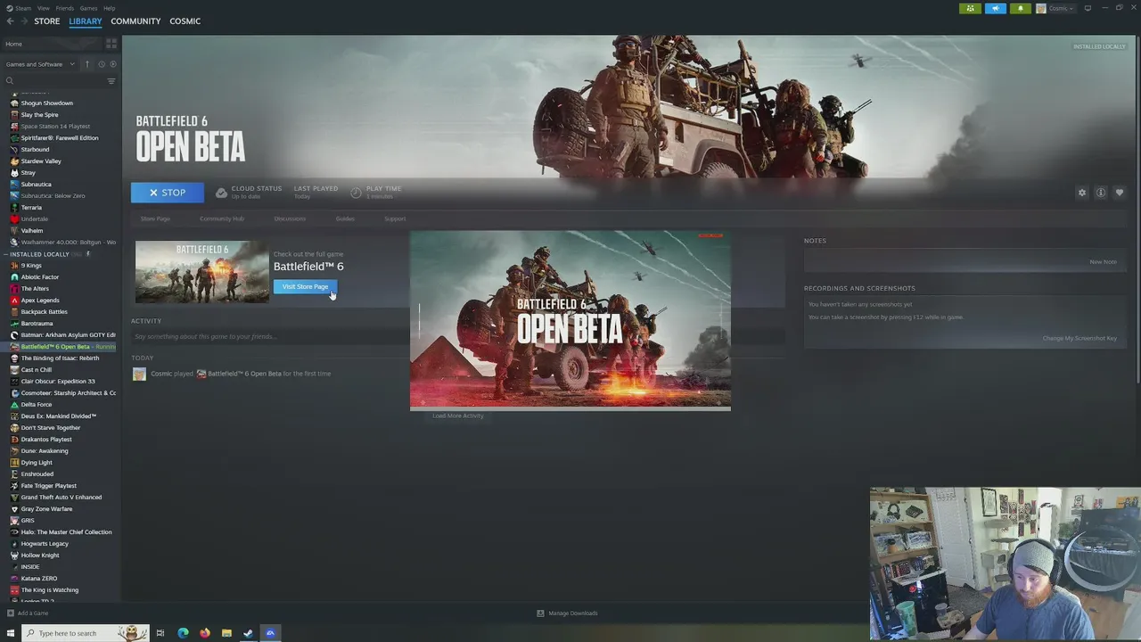Viewport: 1141px width, 642px height.
Task: Click Load More Activity
Action: pyautogui.click(x=458, y=416)
